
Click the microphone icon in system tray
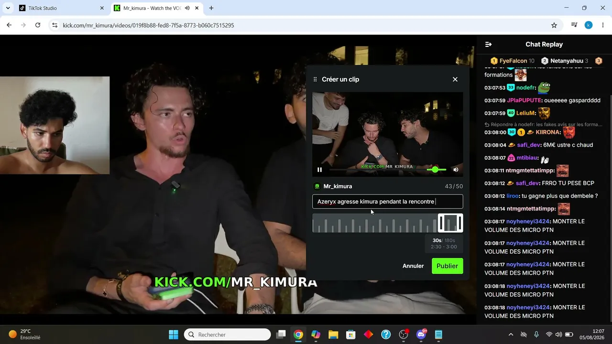(536, 334)
